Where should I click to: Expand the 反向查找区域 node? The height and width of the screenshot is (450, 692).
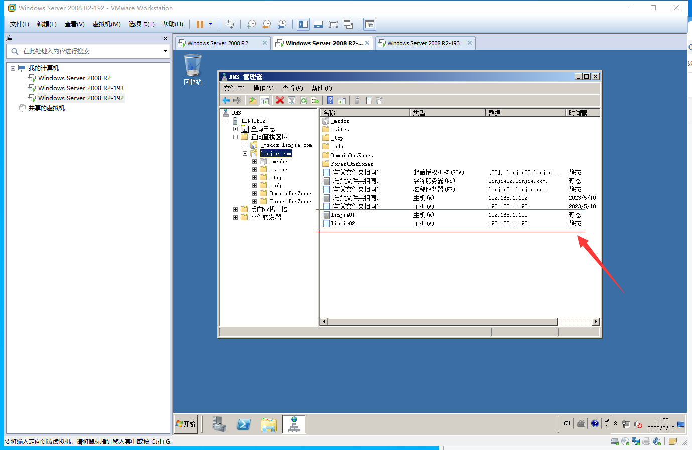click(x=236, y=209)
